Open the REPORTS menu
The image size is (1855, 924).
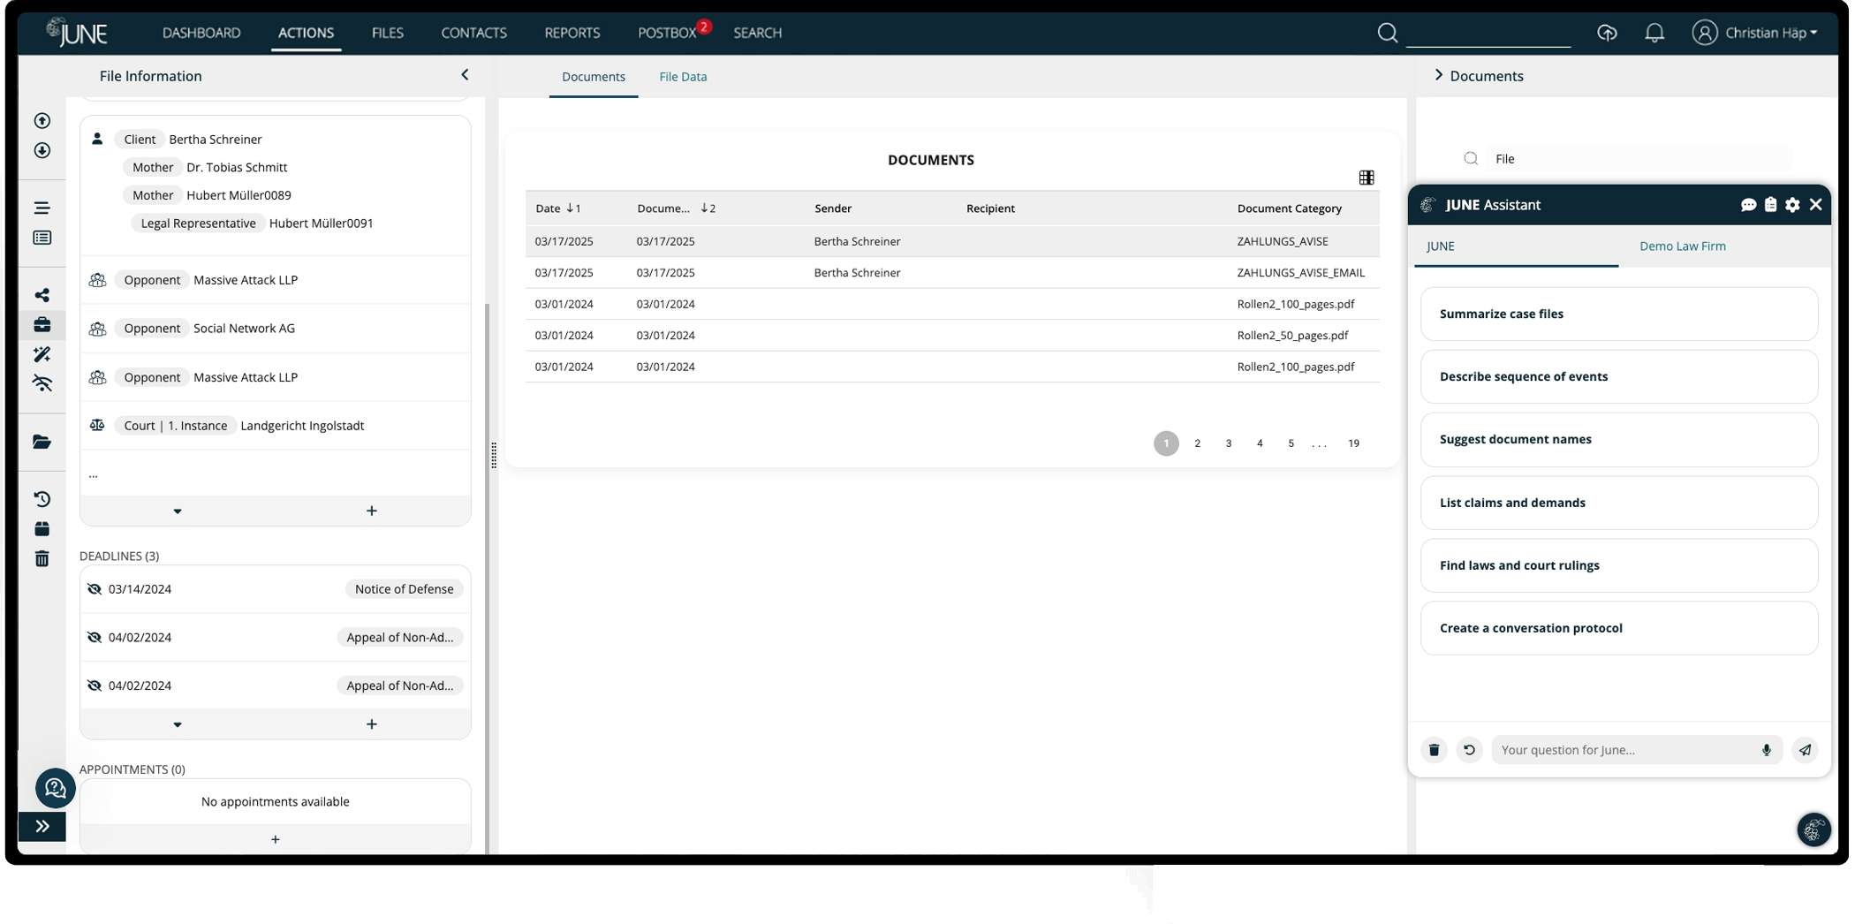click(572, 33)
